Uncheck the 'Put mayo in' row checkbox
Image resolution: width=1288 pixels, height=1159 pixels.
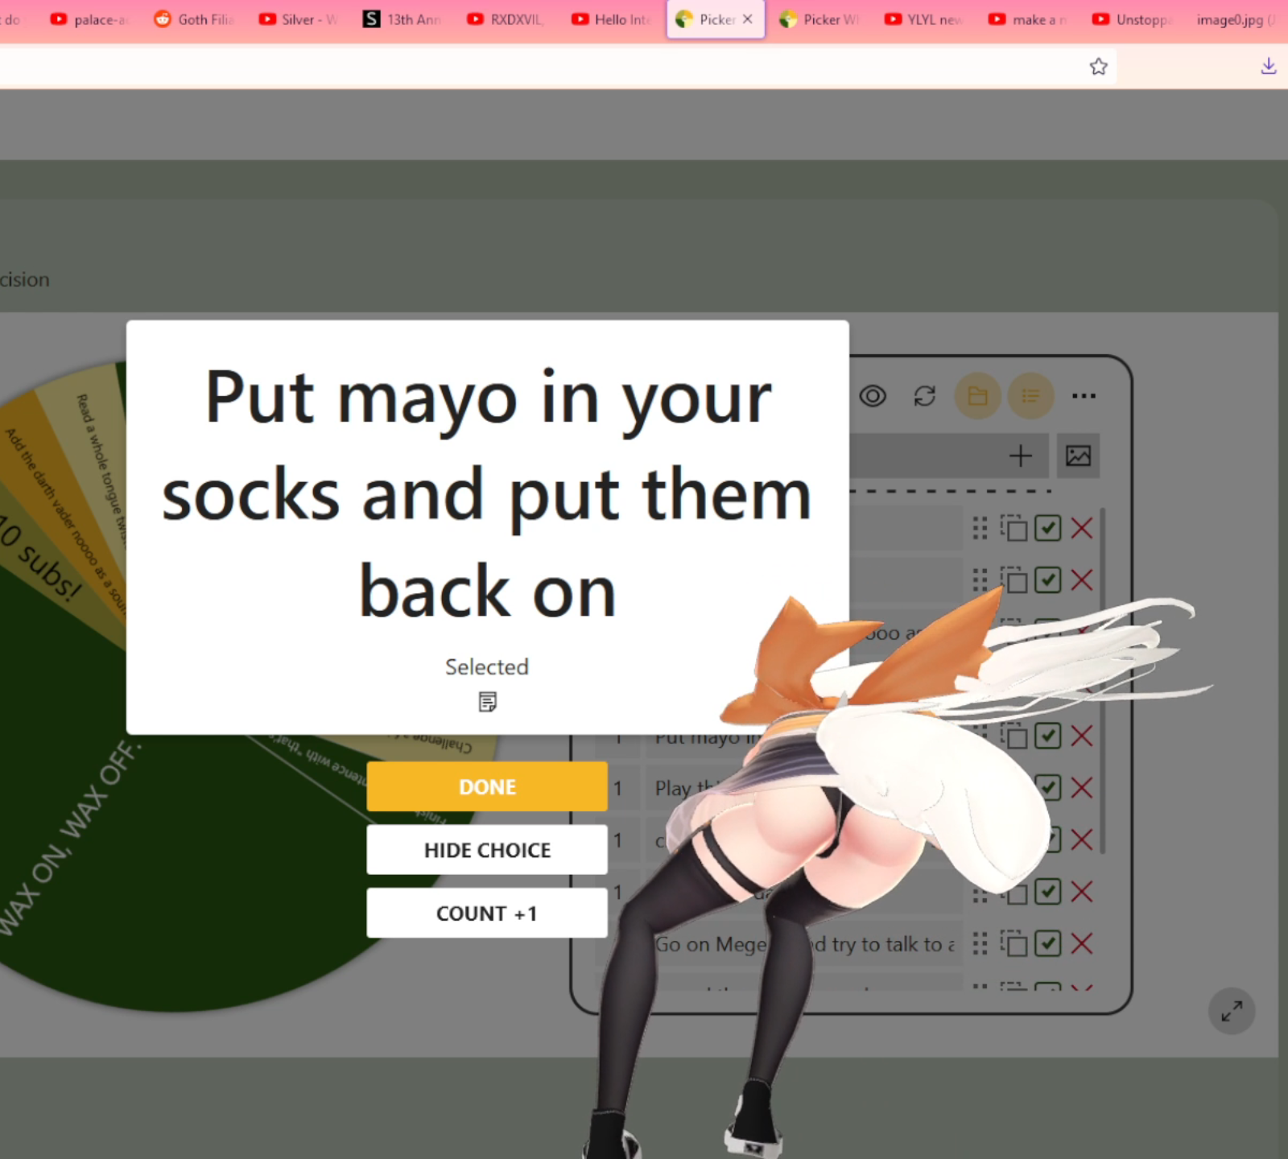(1048, 736)
